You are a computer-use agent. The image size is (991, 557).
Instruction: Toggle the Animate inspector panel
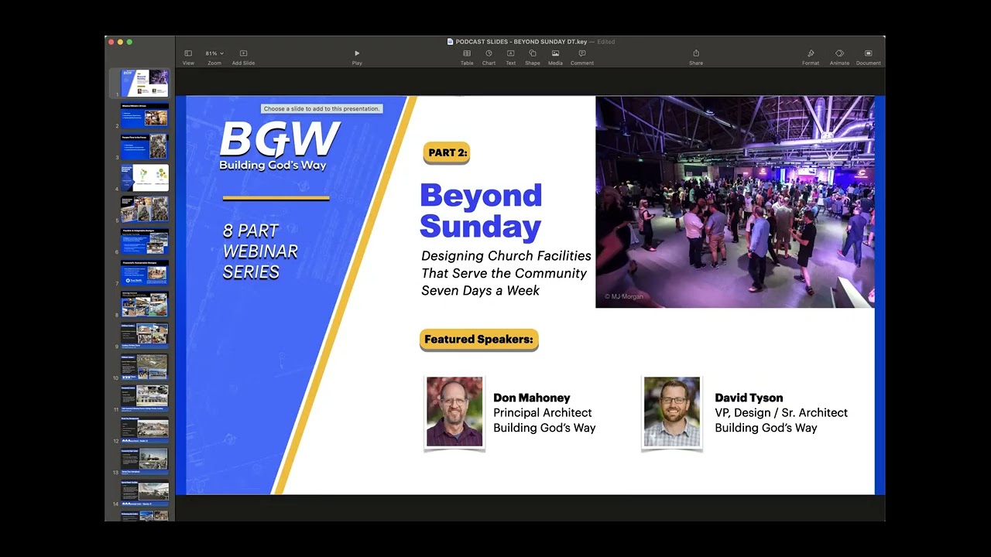pyautogui.click(x=839, y=56)
